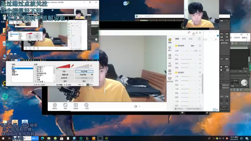Screen dimensions: 251x141
Task: Open the 美颜 beauty sidebar icon
Action: pos(170,41)
